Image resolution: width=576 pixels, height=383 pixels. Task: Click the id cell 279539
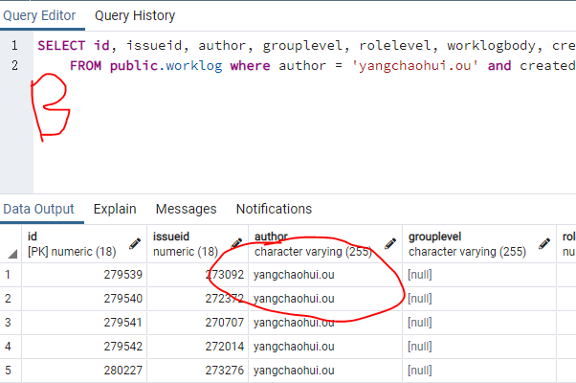click(x=84, y=275)
